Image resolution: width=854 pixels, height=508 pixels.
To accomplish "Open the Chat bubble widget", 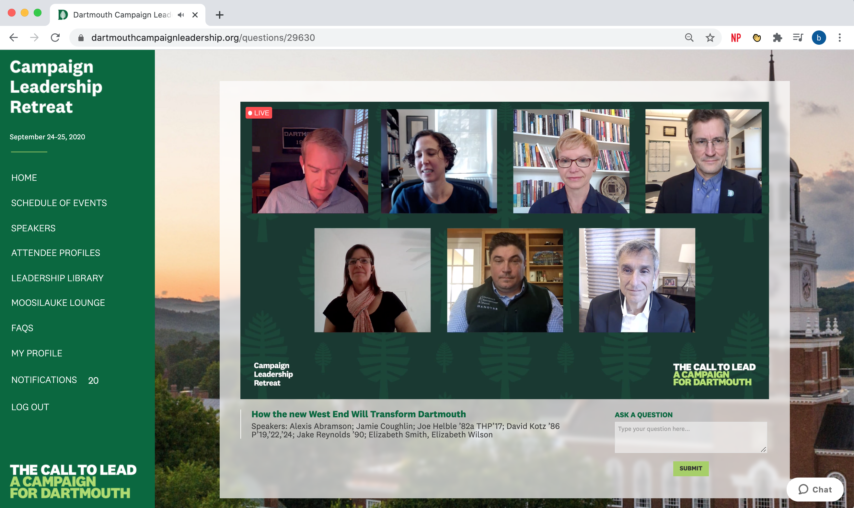I will tap(815, 489).
